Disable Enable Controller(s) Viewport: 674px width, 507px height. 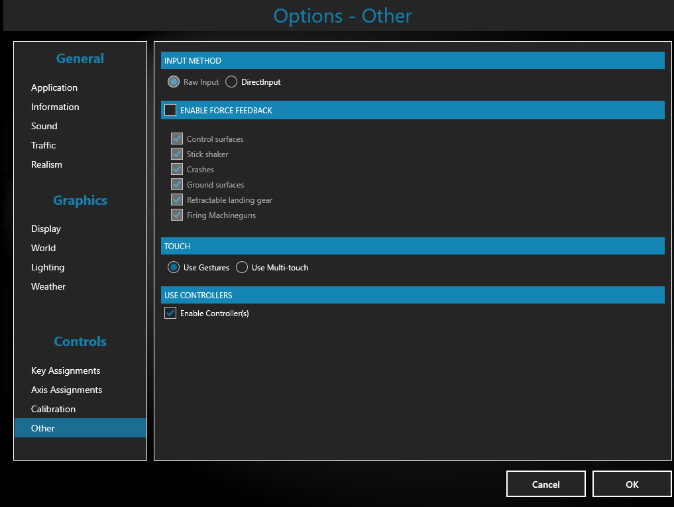tap(170, 313)
